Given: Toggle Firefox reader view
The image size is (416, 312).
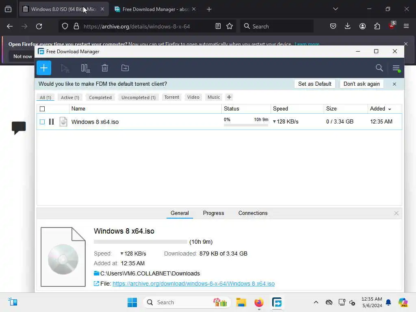Looking at the screenshot, I should [218, 26].
